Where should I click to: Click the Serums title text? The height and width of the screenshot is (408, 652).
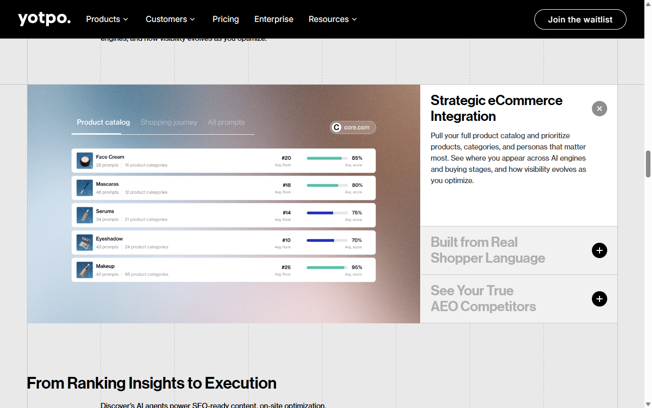click(x=105, y=211)
